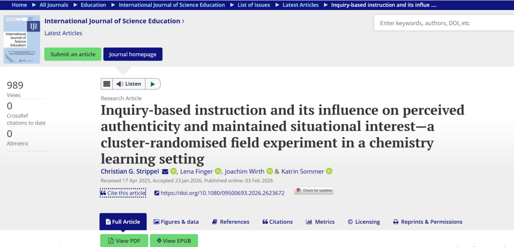Open the Licensing tab
514x247 pixels.
coord(364,222)
